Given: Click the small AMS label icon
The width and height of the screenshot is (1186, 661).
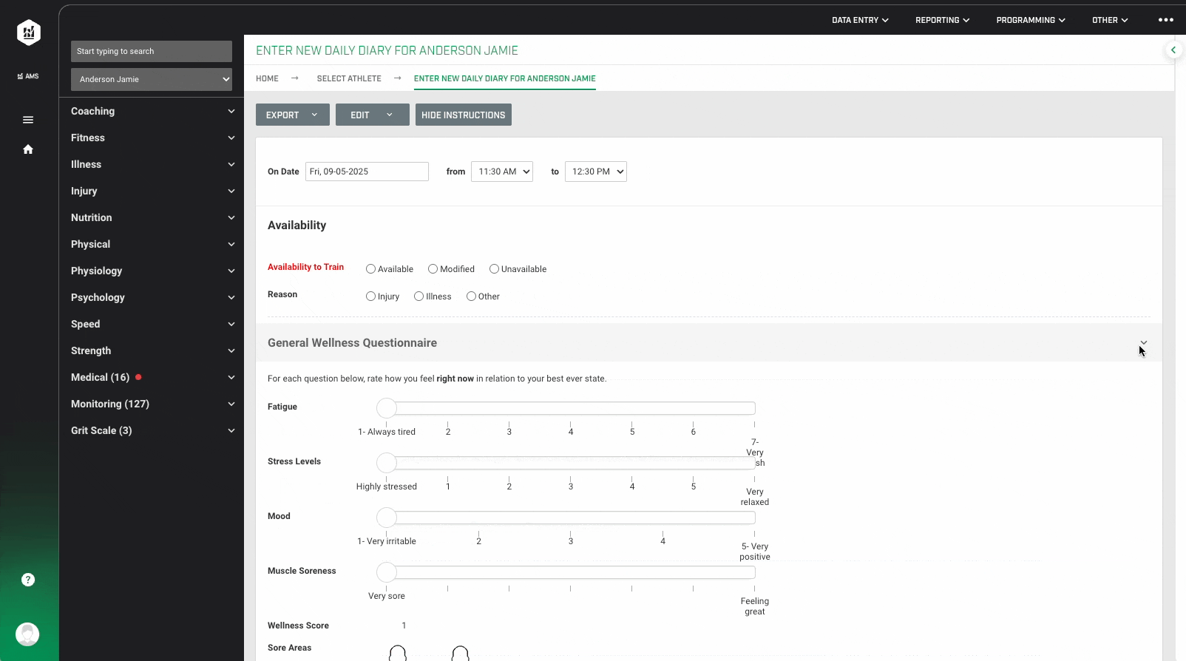Looking at the screenshot, I should tap(28, 76).
